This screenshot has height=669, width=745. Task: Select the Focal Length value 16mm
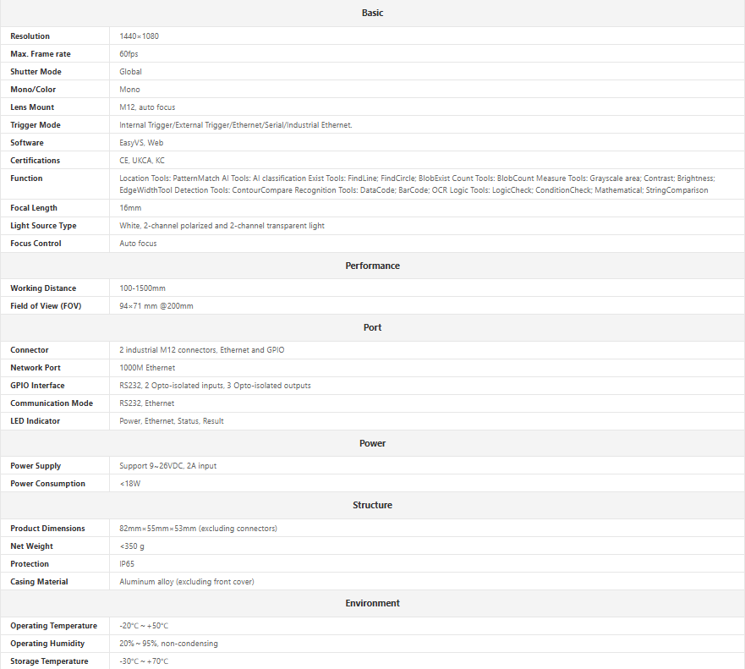pos(130,208)
